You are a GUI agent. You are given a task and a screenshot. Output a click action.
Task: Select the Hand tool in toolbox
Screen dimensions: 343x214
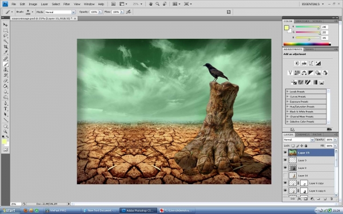pos(6,126)
